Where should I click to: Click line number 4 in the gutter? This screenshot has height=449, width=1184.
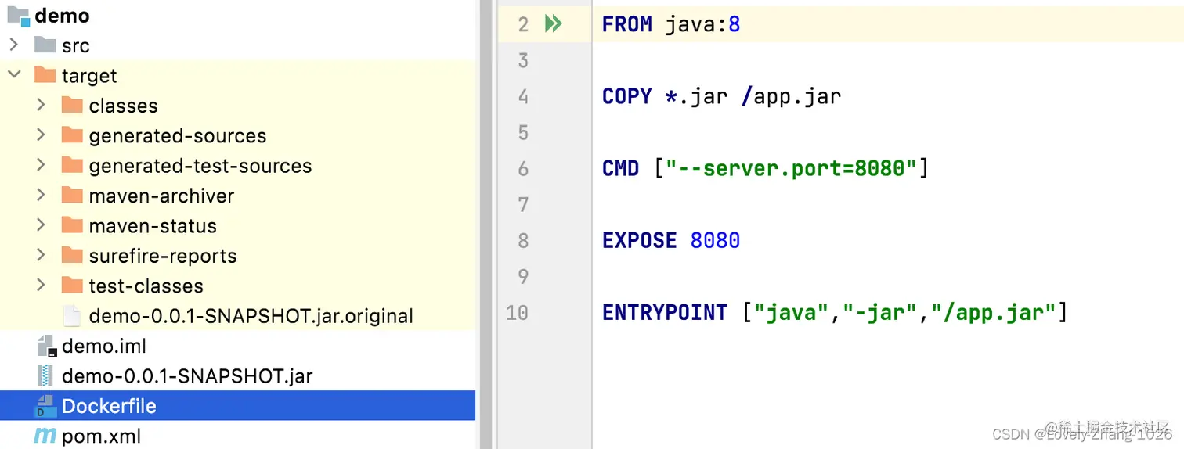pyautogui.click(x=523, y=96)
